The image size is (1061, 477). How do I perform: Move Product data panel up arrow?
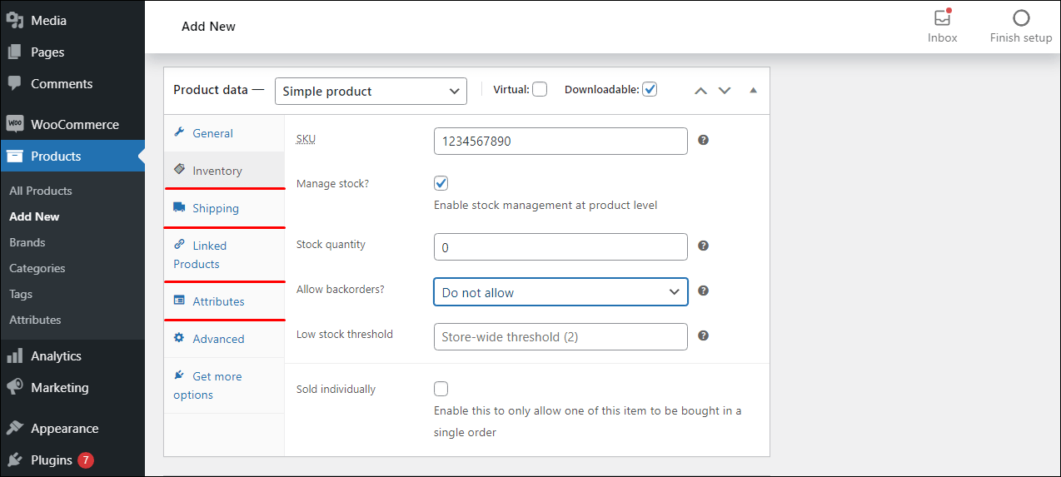tap(700, 90)
